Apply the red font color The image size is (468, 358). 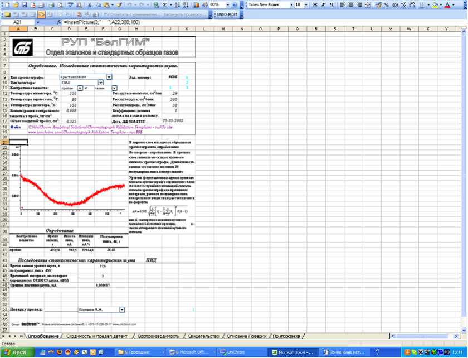pyautogui.click(x=447, y=5)
